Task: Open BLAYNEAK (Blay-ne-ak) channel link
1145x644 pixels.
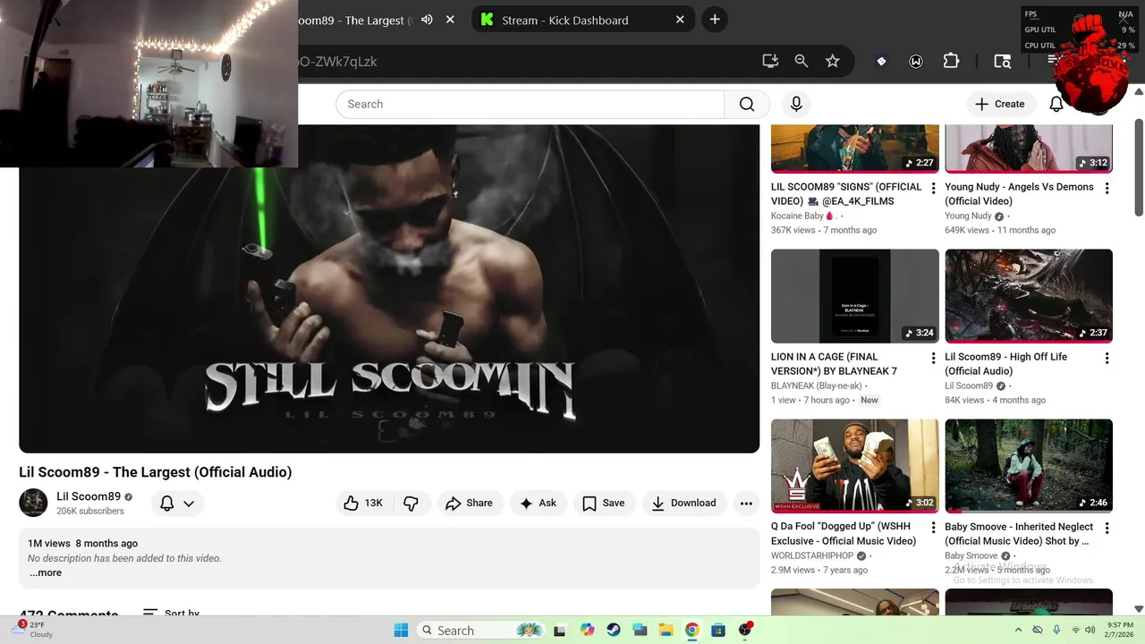Action: [817, 386]
